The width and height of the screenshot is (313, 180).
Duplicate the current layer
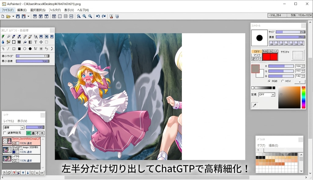pyautogui.click(x=9, y=173)
